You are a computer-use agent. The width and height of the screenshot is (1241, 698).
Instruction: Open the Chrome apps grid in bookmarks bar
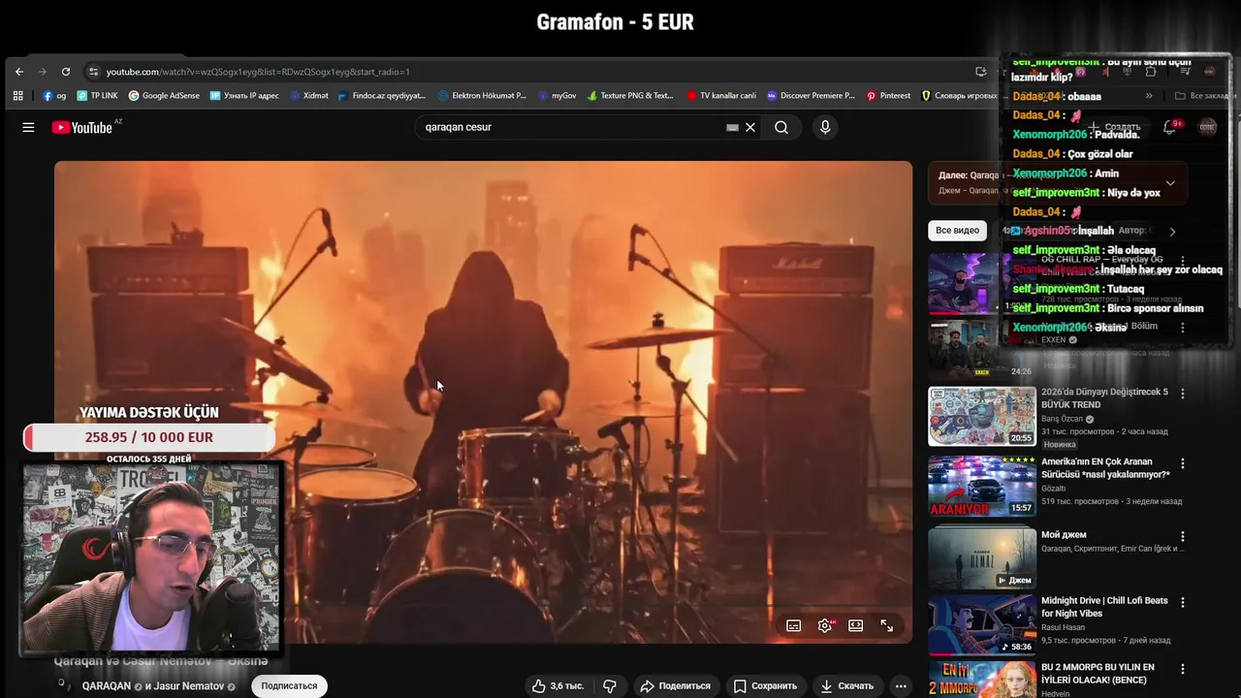tap(17, 96)
